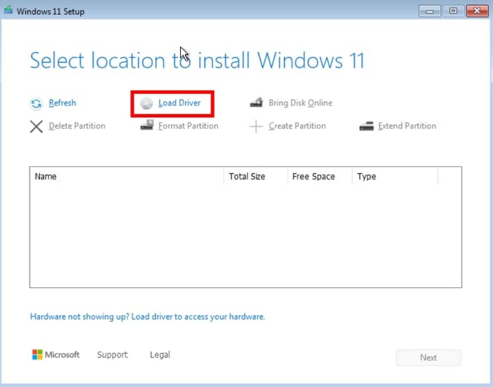Choose the Create Partition option

(297, 126)
